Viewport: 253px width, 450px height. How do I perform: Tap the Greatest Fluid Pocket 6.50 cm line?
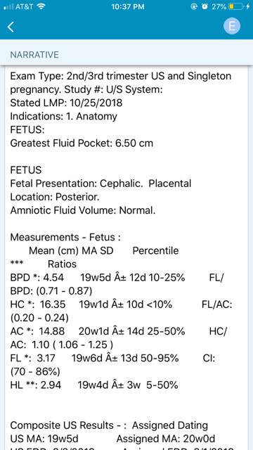(x=82, y=143)
